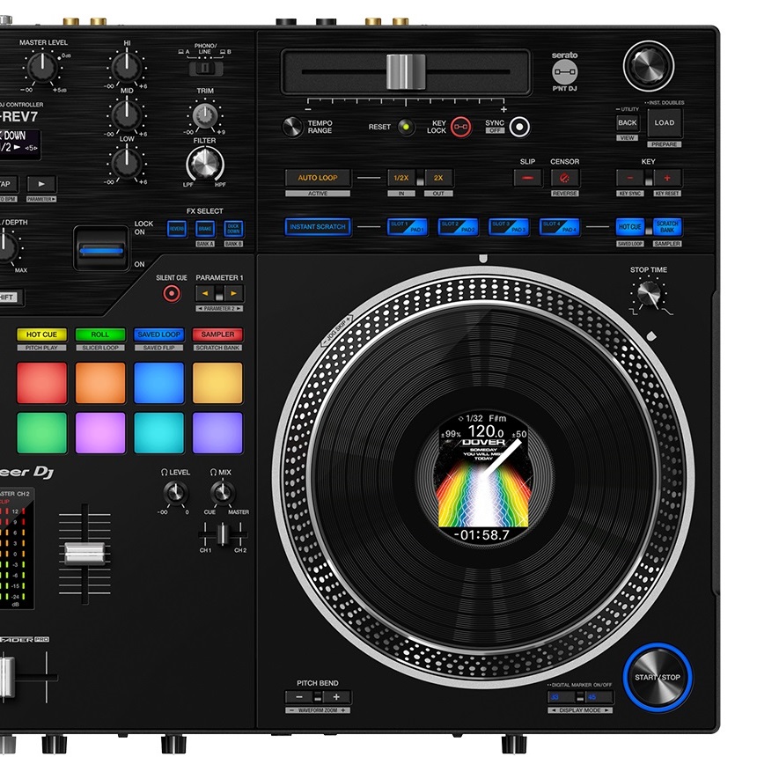Viewport: 757px width, 757px height.
Task: Flip the FX LOCK ON lever
Action: click(101, 250)
